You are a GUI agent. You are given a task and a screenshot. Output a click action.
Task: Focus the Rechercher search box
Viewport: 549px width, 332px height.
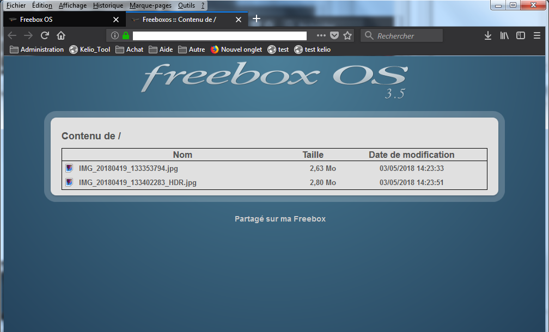[401, 36]
